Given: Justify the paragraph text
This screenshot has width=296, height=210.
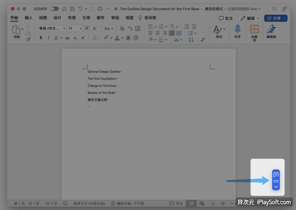Looking at the screenshot, I should click(x=172, y=33).
